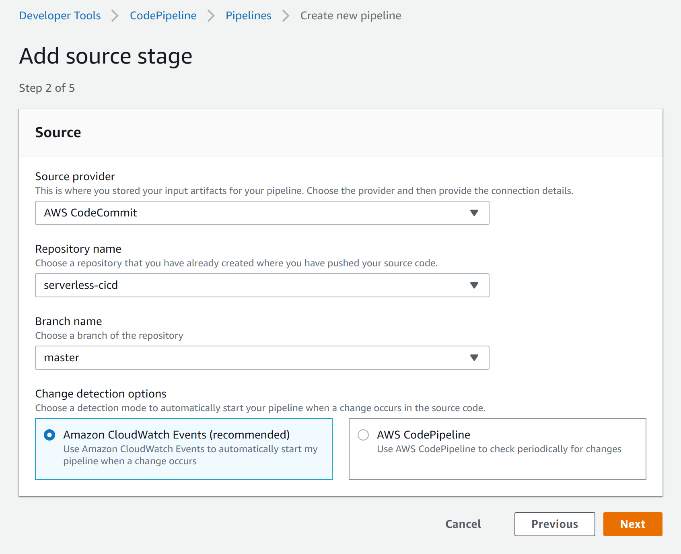The height and width of the screenshot is (554, 681).
Task: Open the Developer Tools link
Action: point(60,15)
